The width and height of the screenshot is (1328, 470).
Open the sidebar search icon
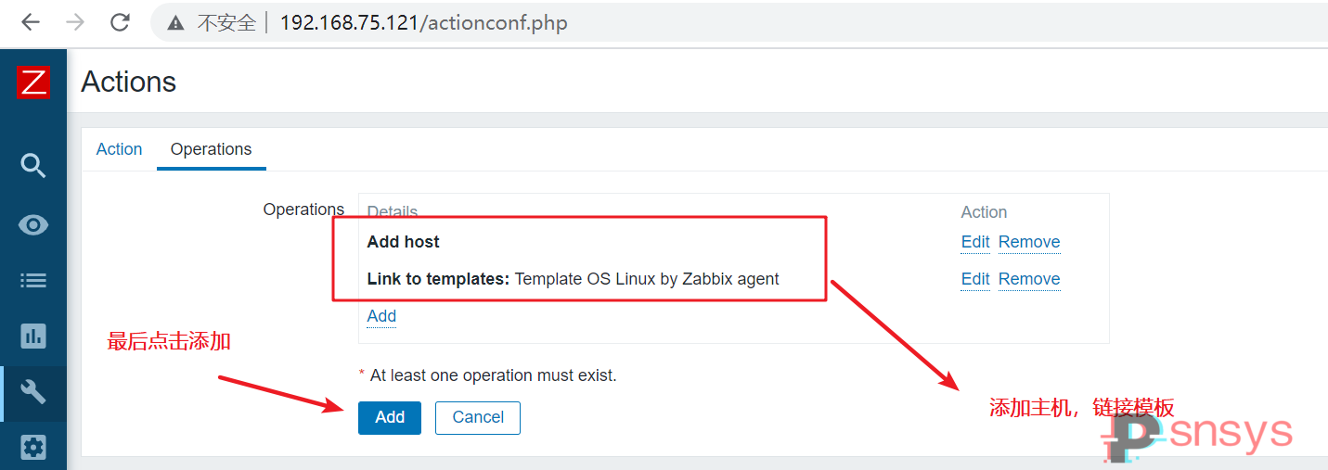click(33, 166)
